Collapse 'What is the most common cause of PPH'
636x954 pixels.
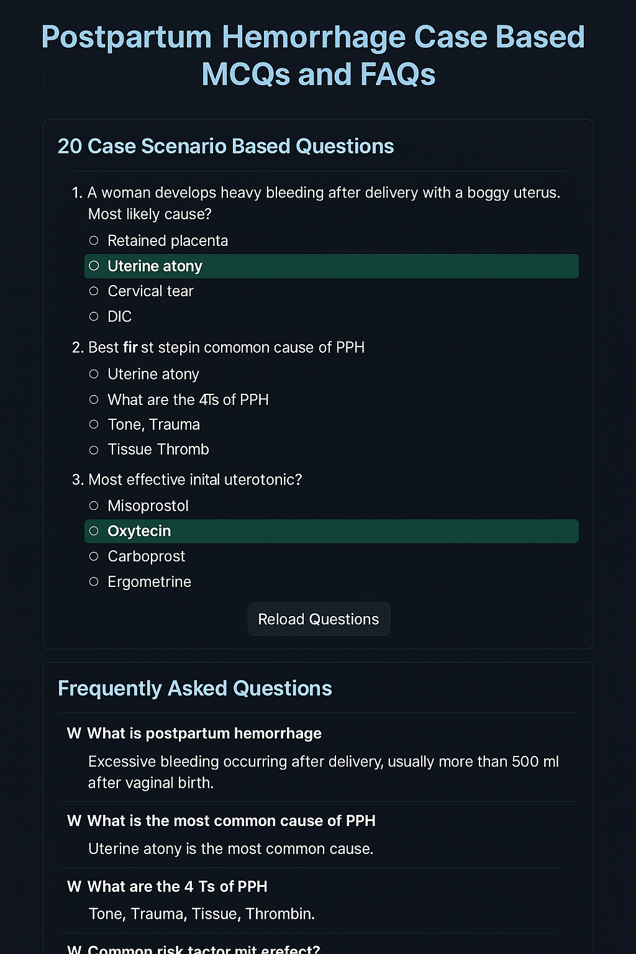231,821
